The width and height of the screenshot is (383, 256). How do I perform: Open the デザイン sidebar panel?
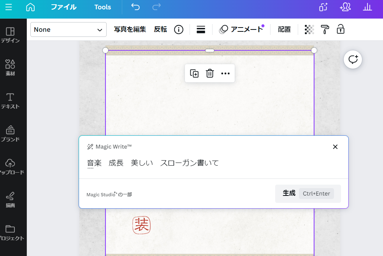10,35
